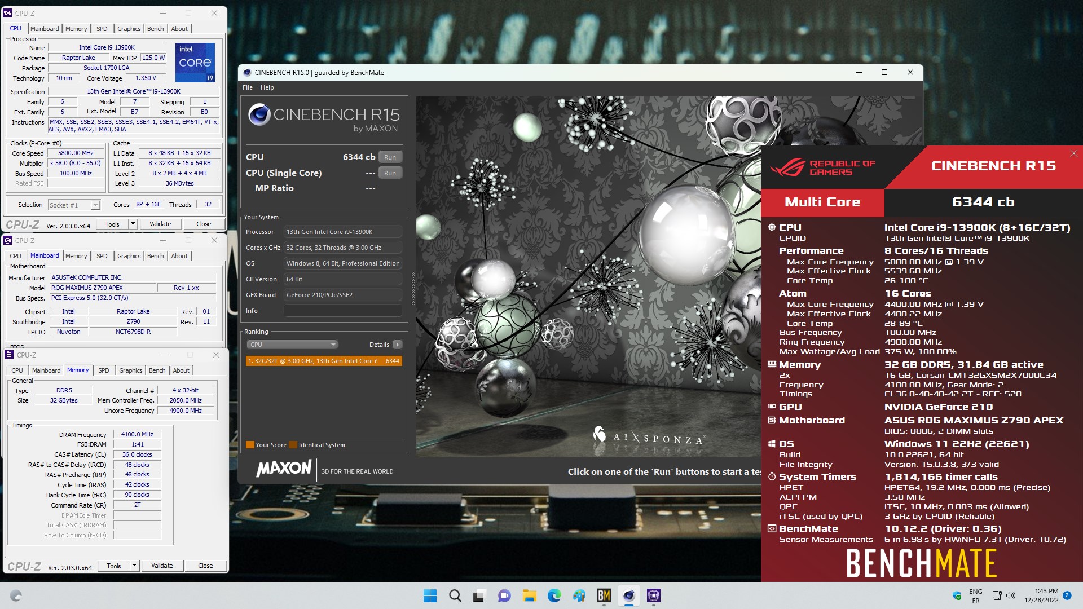Click Uncore Frequency value 4900.0 MHz
This screenshot has width=1083, height=609.
coord(186,411)
